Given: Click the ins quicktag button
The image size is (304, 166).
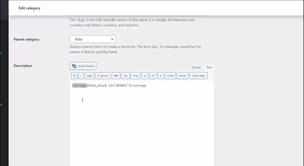Looking at the screenshot, I should point(126,76).
